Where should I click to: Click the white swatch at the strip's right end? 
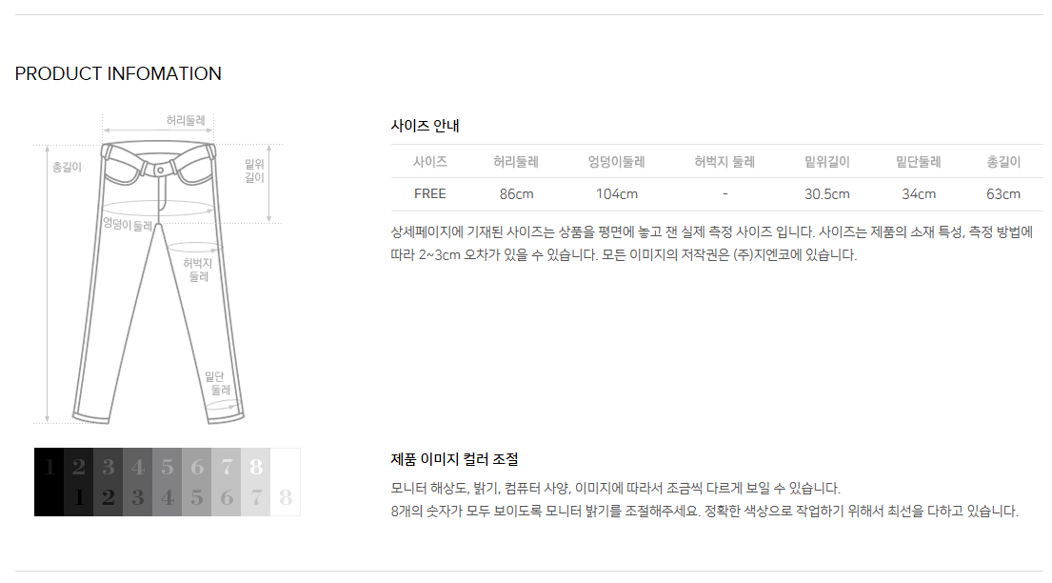tap(286, 482)
